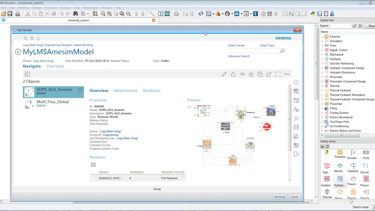Click the Select Type link
375x211 pixels.
pyautogui.click(x=267, y=46)
